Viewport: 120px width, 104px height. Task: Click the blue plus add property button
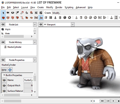point(10,70)
